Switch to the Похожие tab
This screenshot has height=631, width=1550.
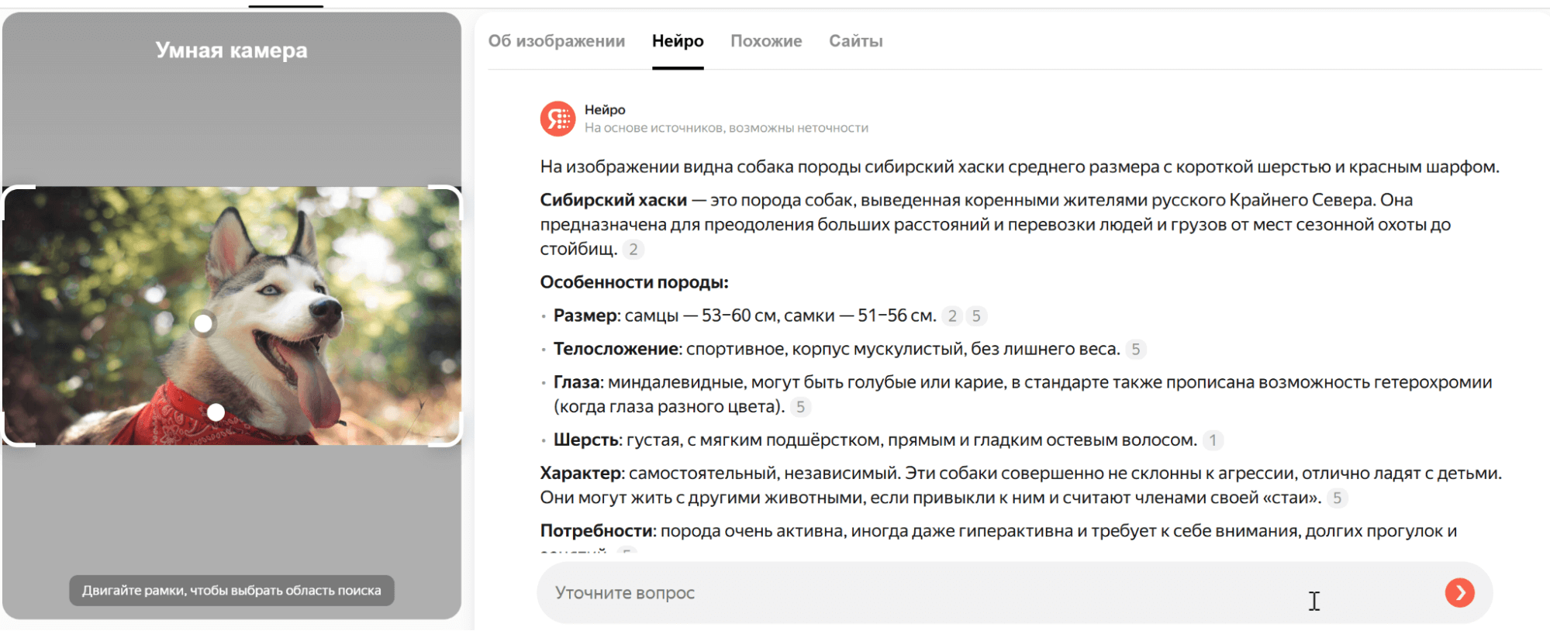coord(766,41)
